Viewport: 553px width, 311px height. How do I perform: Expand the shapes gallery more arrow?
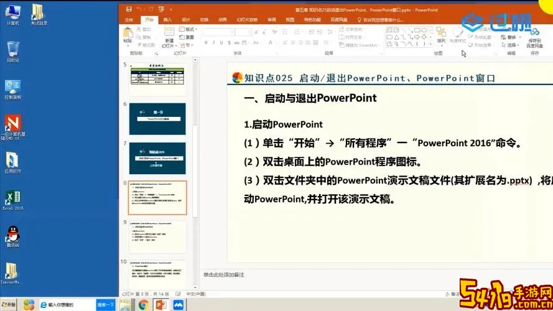click(430, 44)
